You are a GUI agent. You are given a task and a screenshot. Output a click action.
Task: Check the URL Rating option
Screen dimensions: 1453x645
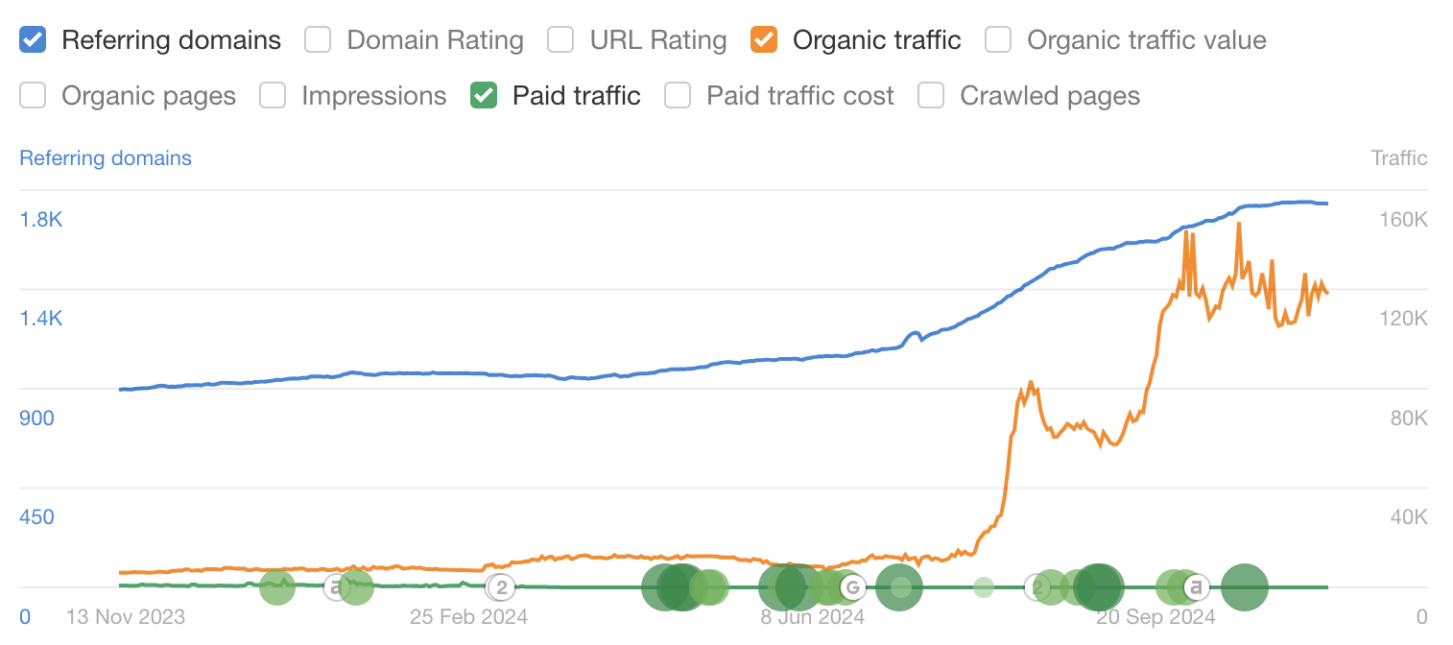coord(560,40)
